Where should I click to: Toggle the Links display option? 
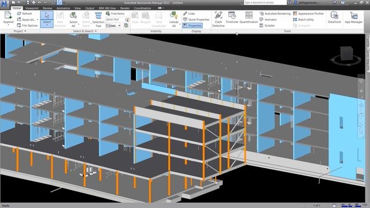coord(189,14)
